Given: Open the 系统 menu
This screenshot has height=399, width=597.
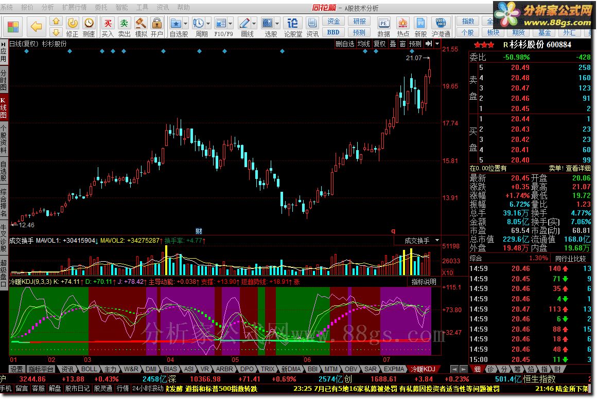Looking at the screenshot, I should click(x=7, y=7).
